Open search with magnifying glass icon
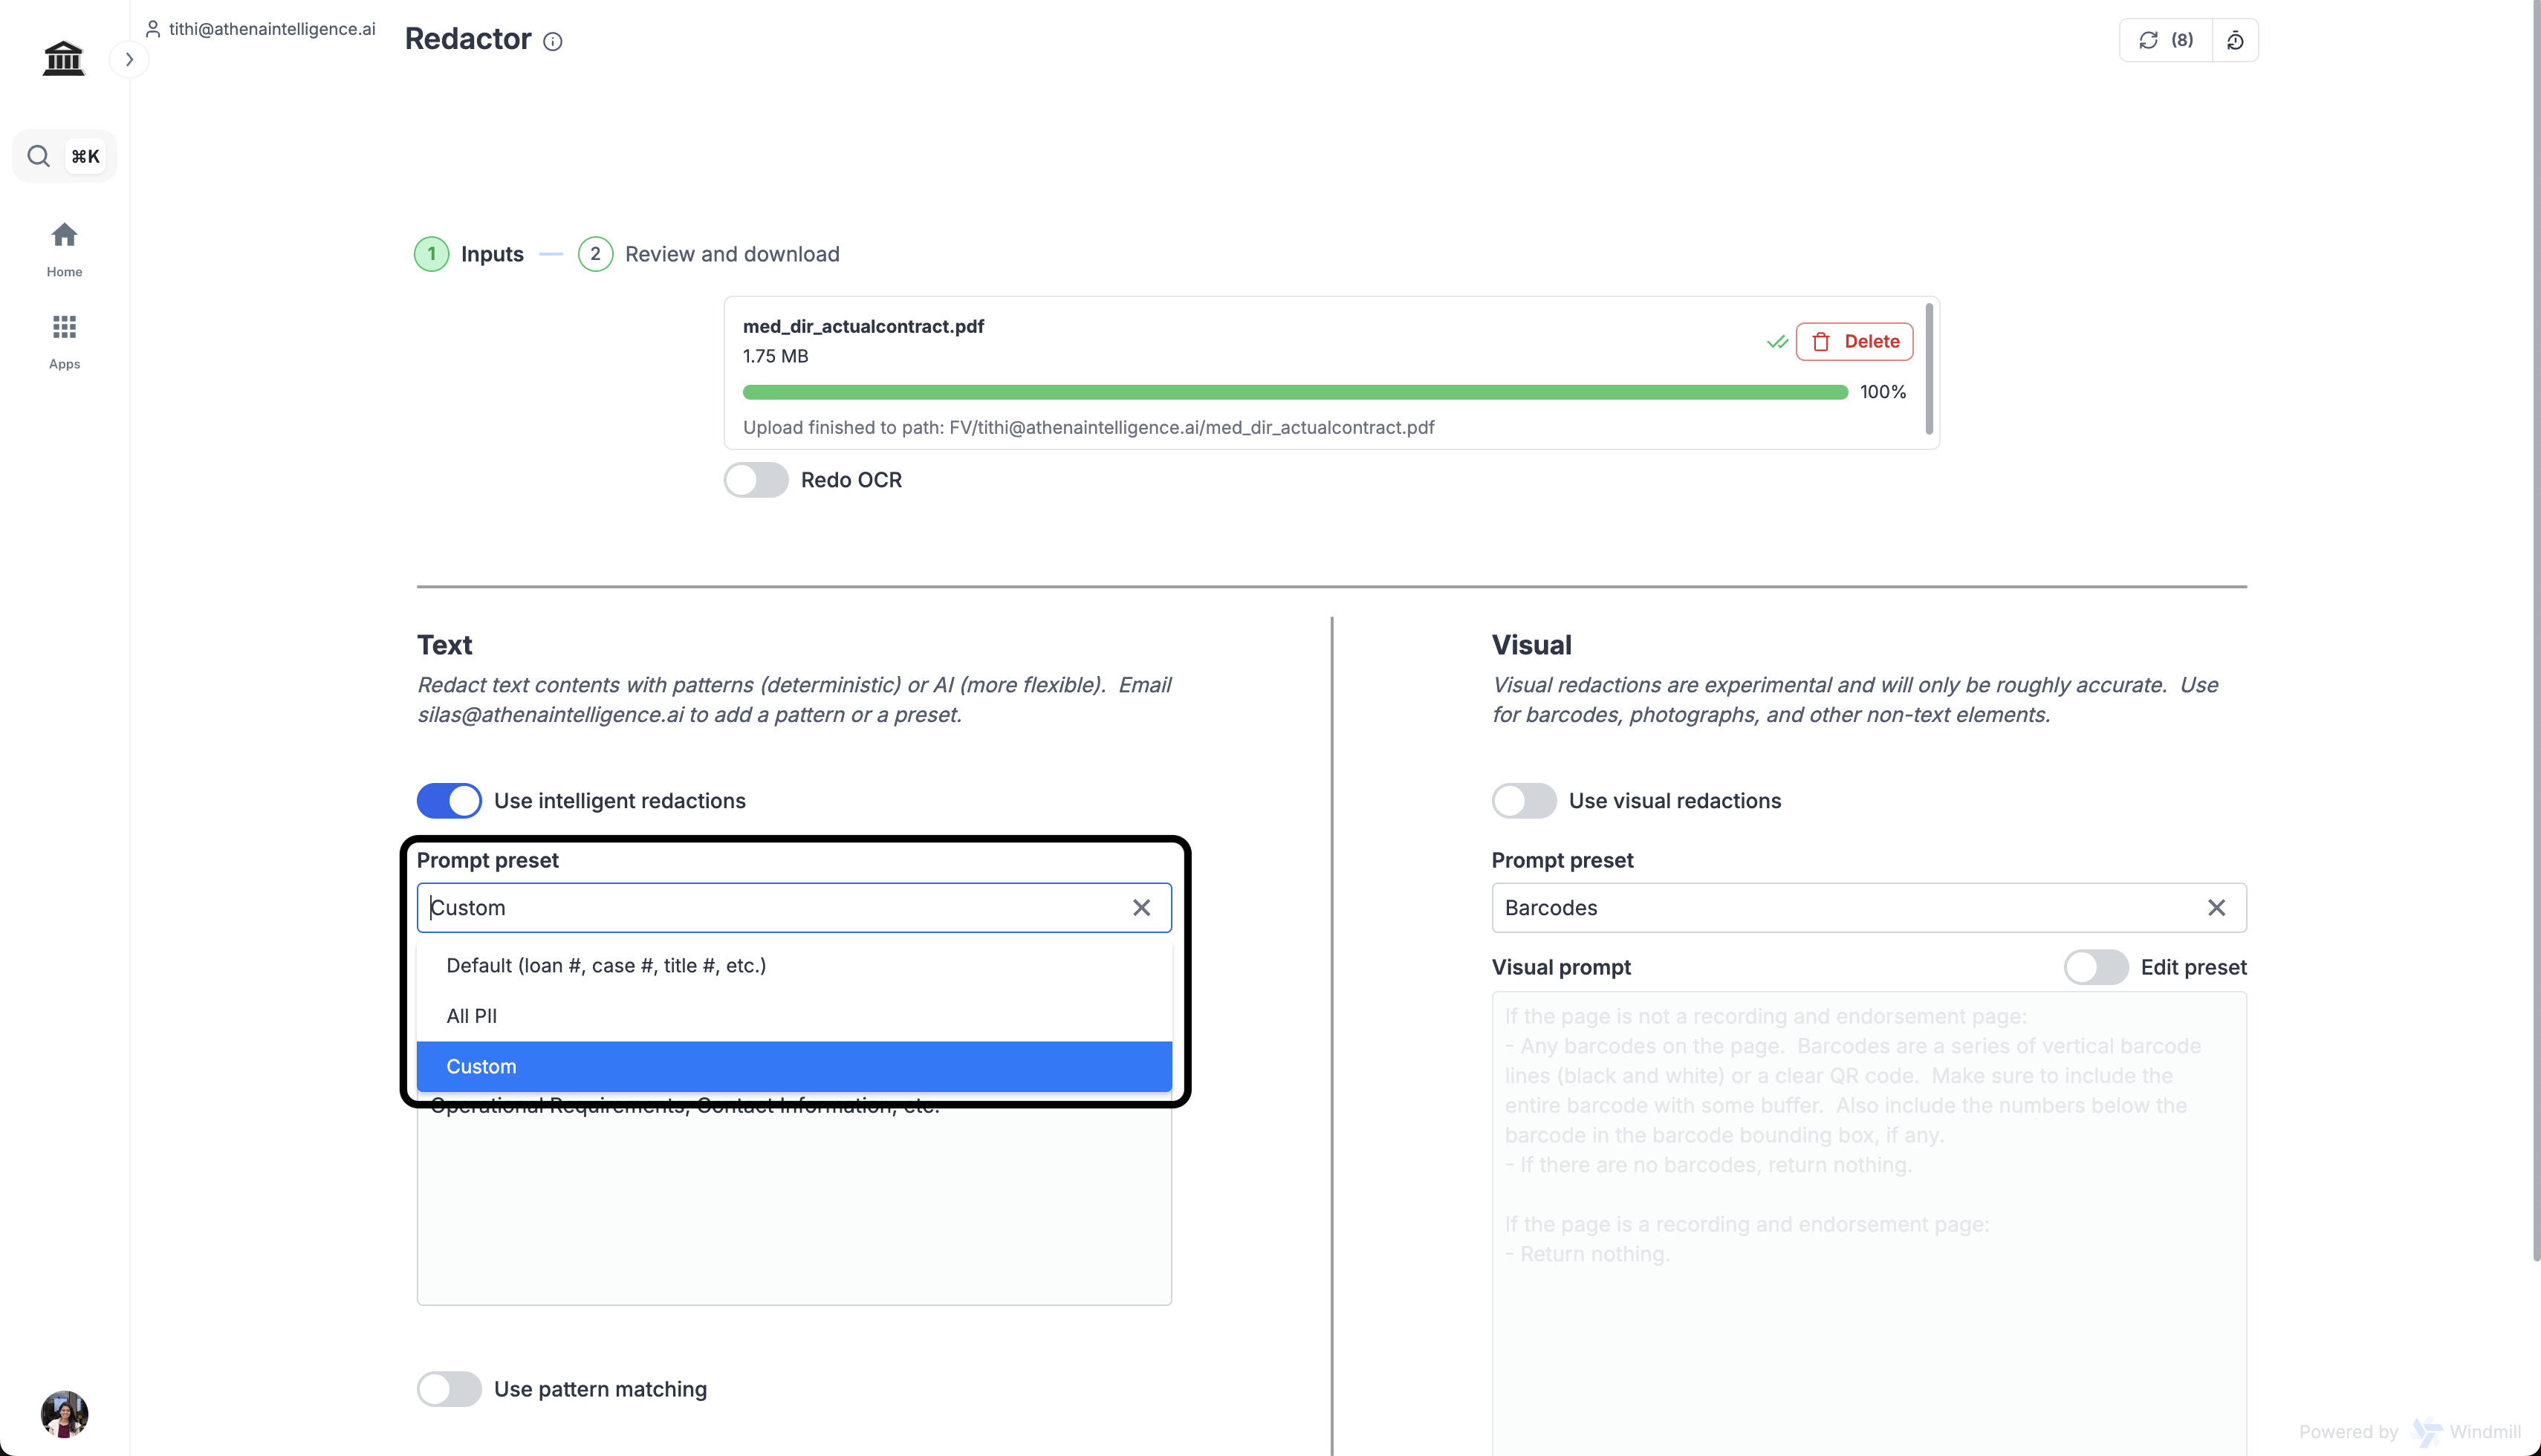 pos(39,156)
